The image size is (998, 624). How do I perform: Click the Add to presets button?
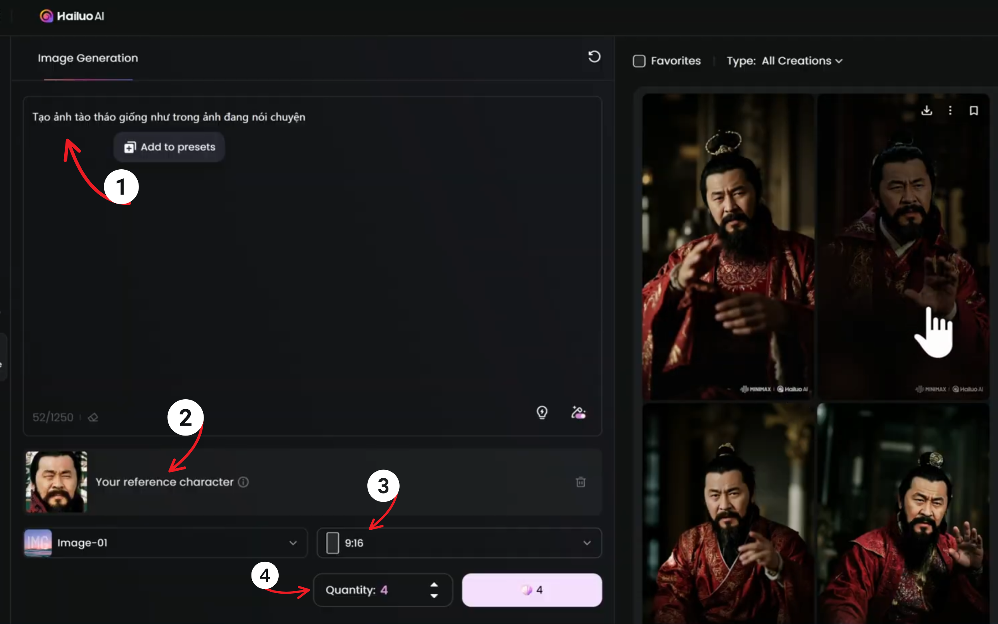(x=169, y=147)
